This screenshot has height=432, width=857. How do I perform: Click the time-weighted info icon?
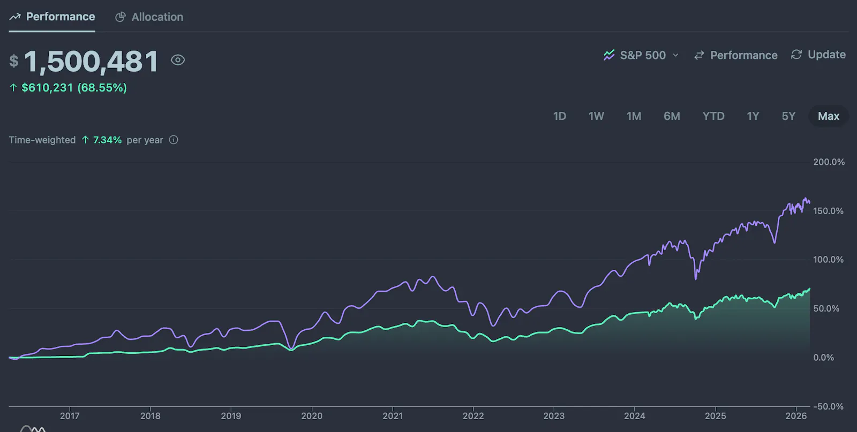click(174, 140)
